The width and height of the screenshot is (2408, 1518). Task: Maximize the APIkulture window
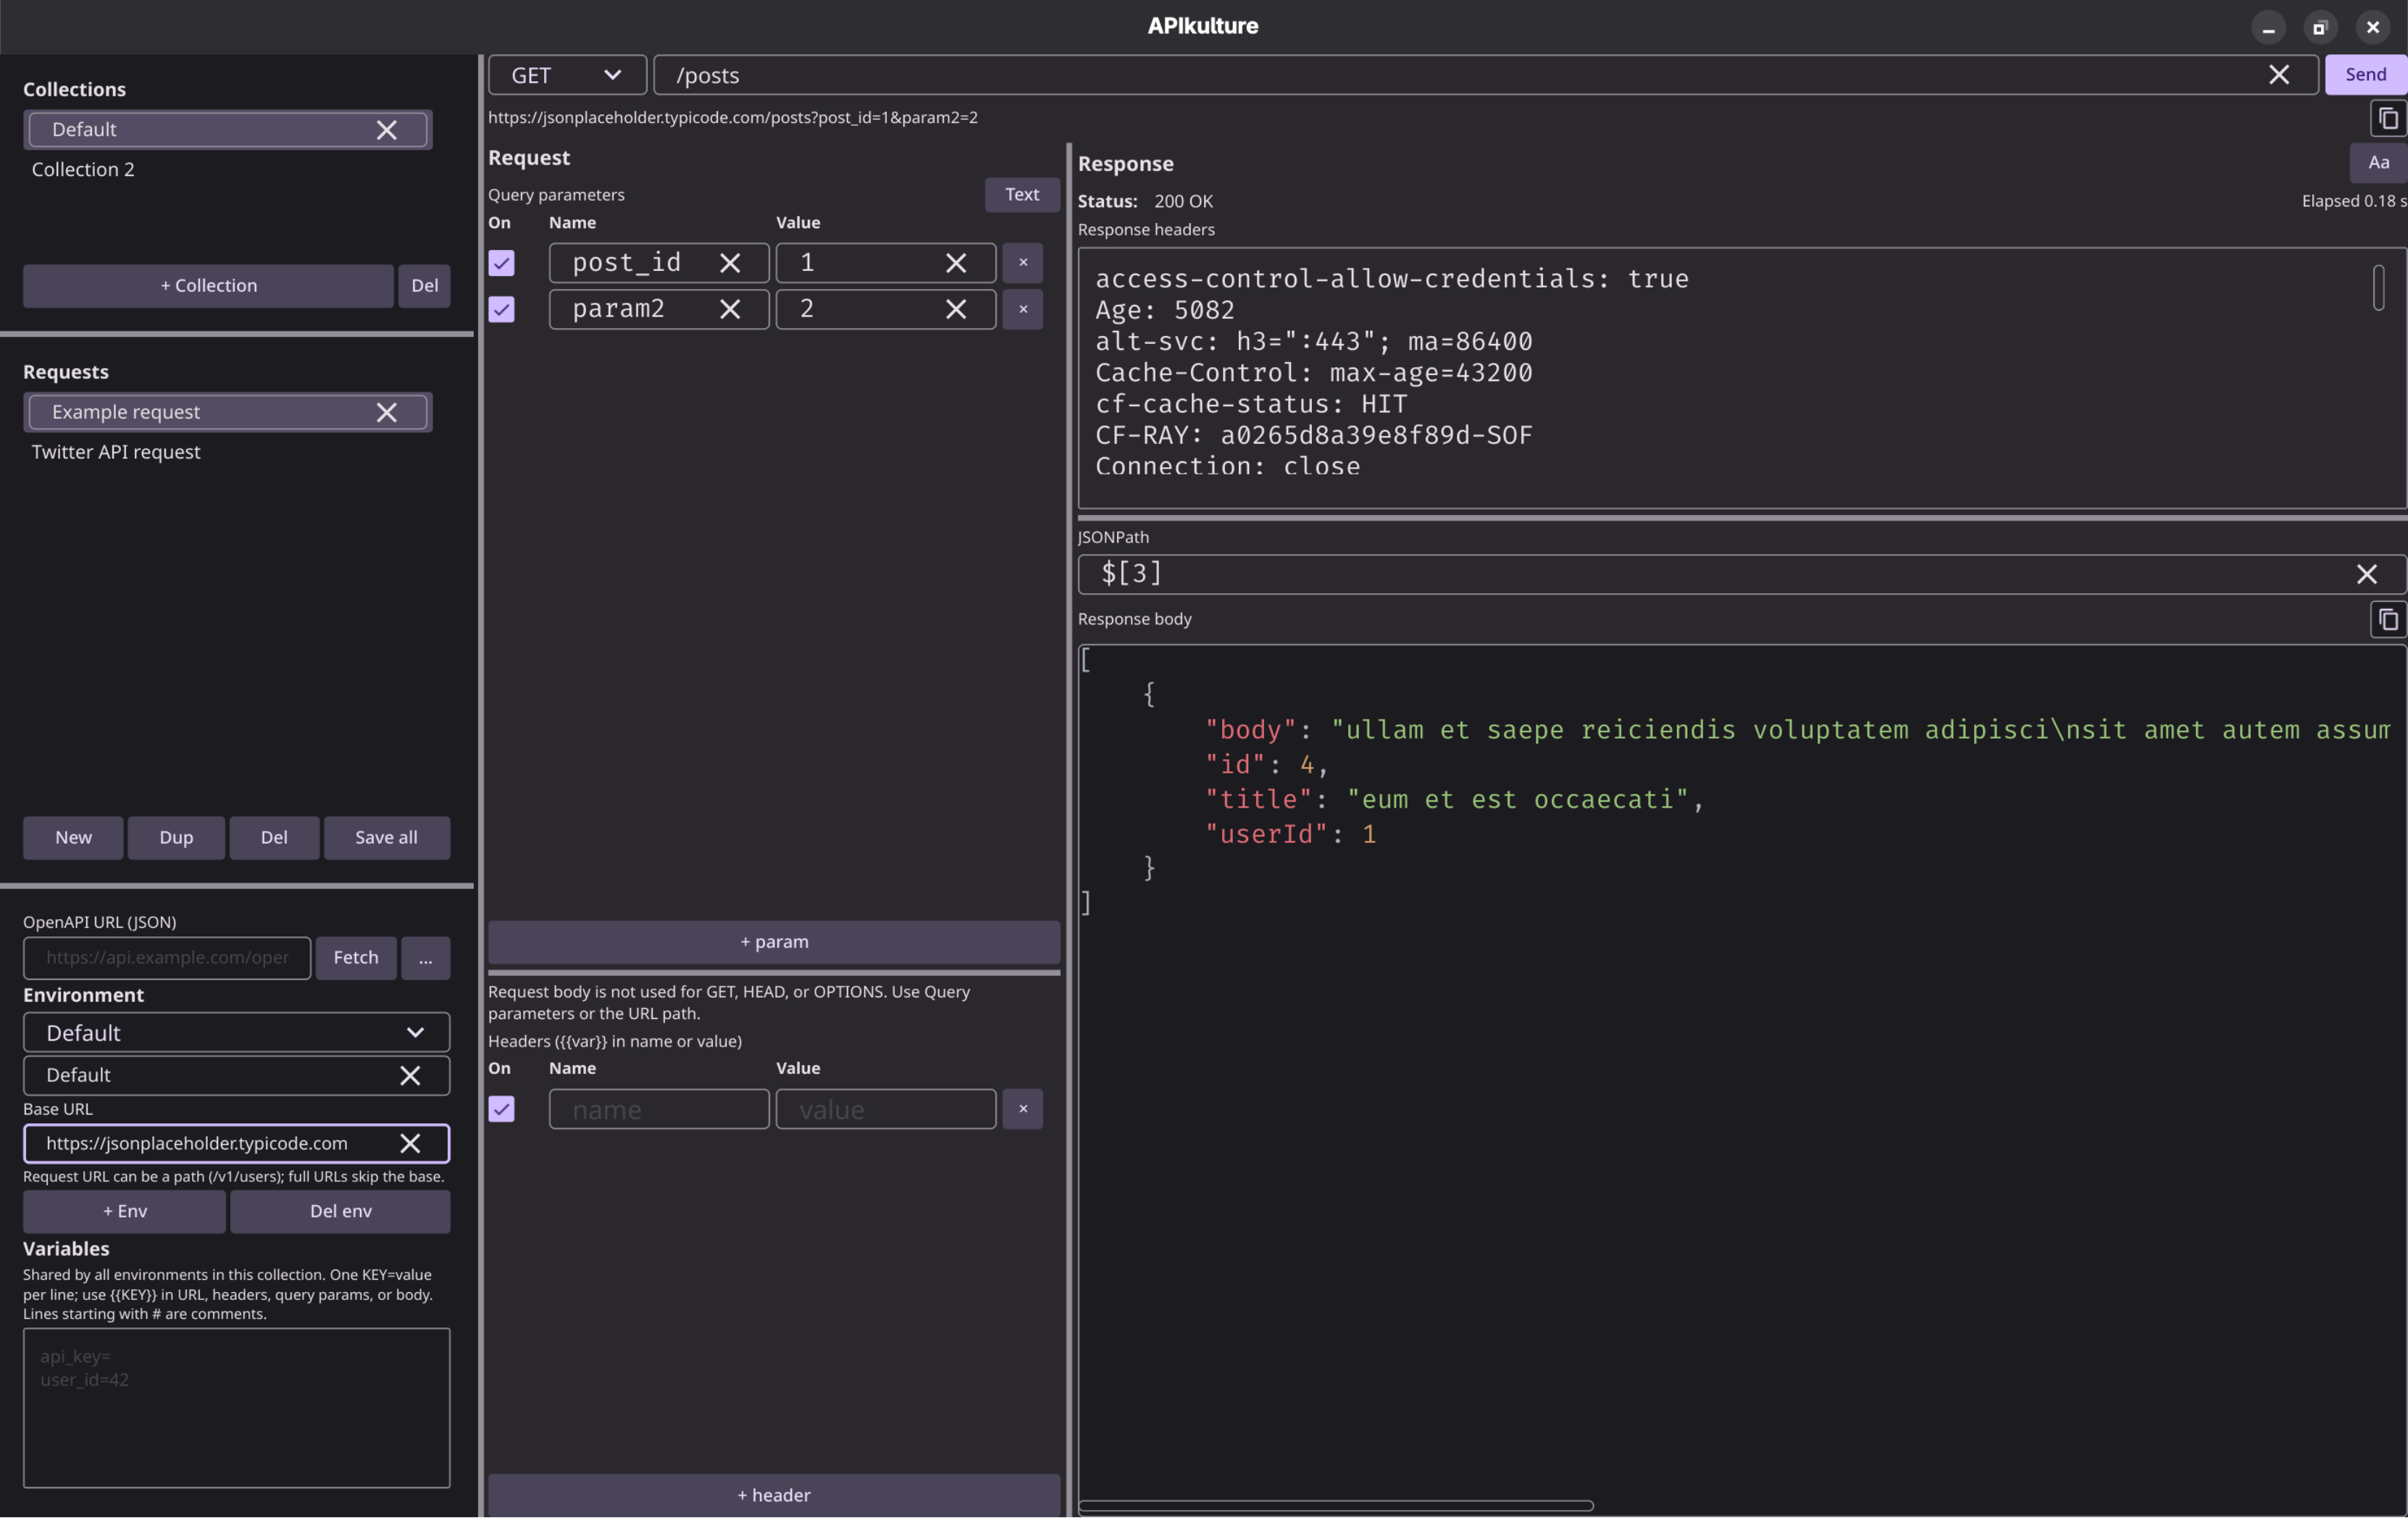point(2320,28)
